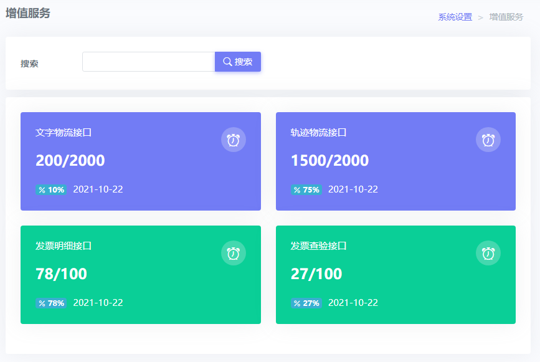The height and width of the screenshot is (362, 540).
Task: Click the 78/100 usage value
Action: [x=61, y=274]
